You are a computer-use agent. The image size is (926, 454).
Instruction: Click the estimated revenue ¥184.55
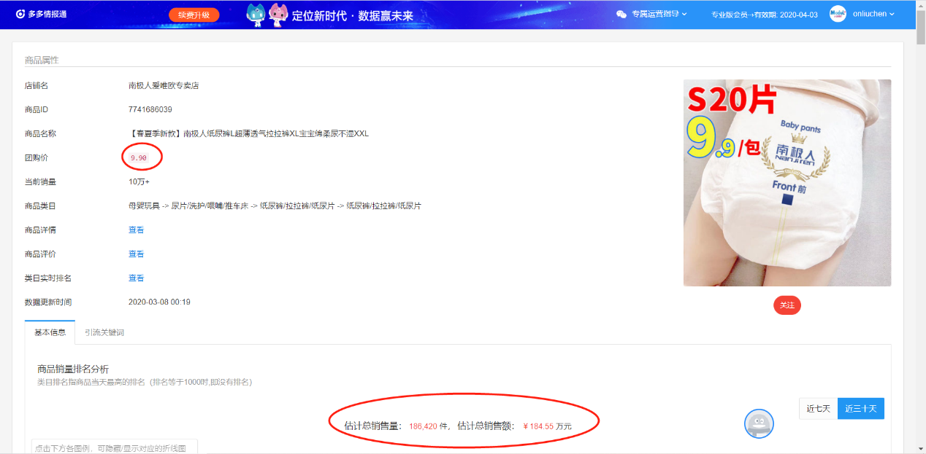click(538, 426)
